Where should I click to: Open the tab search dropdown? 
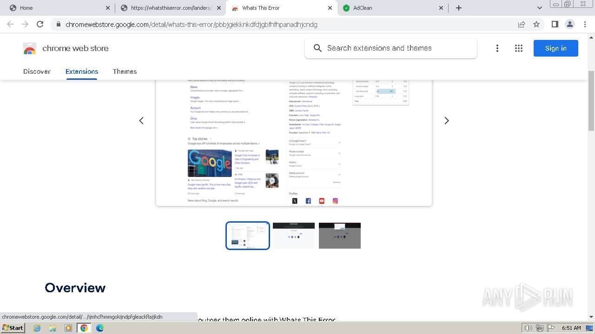click(x=539, y=8)
